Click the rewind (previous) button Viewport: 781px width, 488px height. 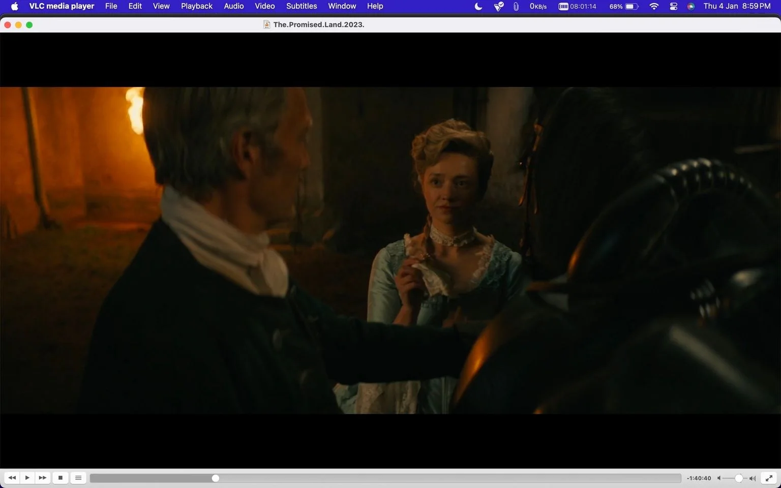(12, 478)
